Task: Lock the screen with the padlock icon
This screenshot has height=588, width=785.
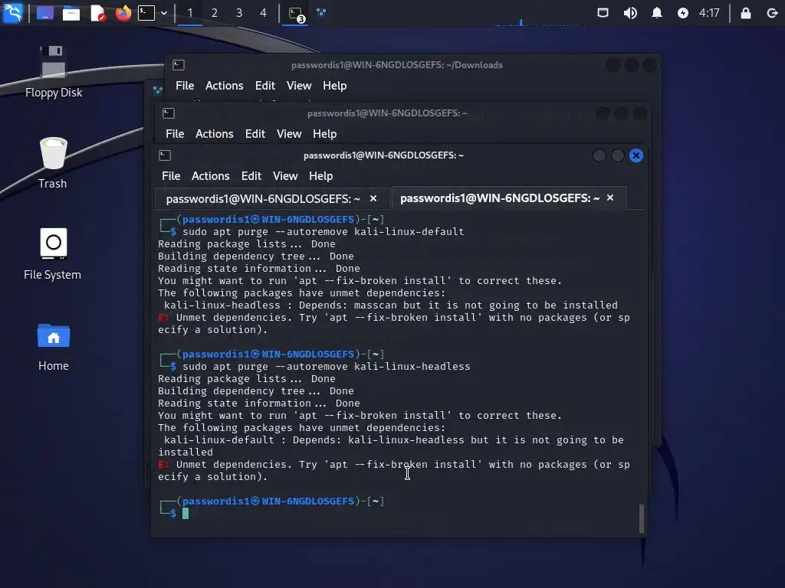Action: 745,13
